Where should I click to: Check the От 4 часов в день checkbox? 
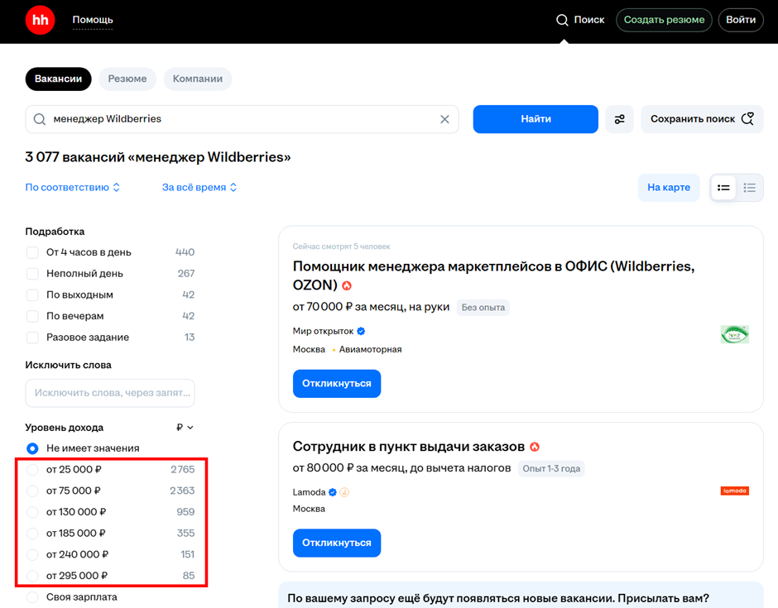(x=32, y=252)
